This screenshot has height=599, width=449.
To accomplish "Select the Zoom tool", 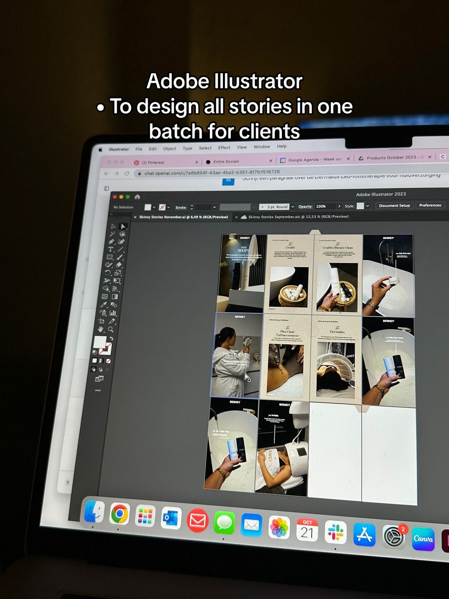I will pyautogui.click(x=111, y=329).
